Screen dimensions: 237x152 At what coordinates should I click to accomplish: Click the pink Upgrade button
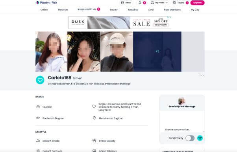(x=197, y=3)
